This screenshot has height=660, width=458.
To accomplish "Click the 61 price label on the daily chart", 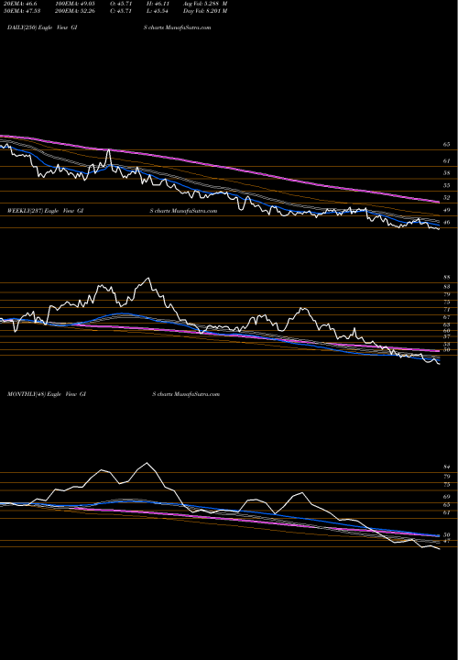I will (446, 160).
